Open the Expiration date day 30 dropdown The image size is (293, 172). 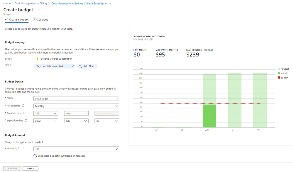tap(107, 121)
